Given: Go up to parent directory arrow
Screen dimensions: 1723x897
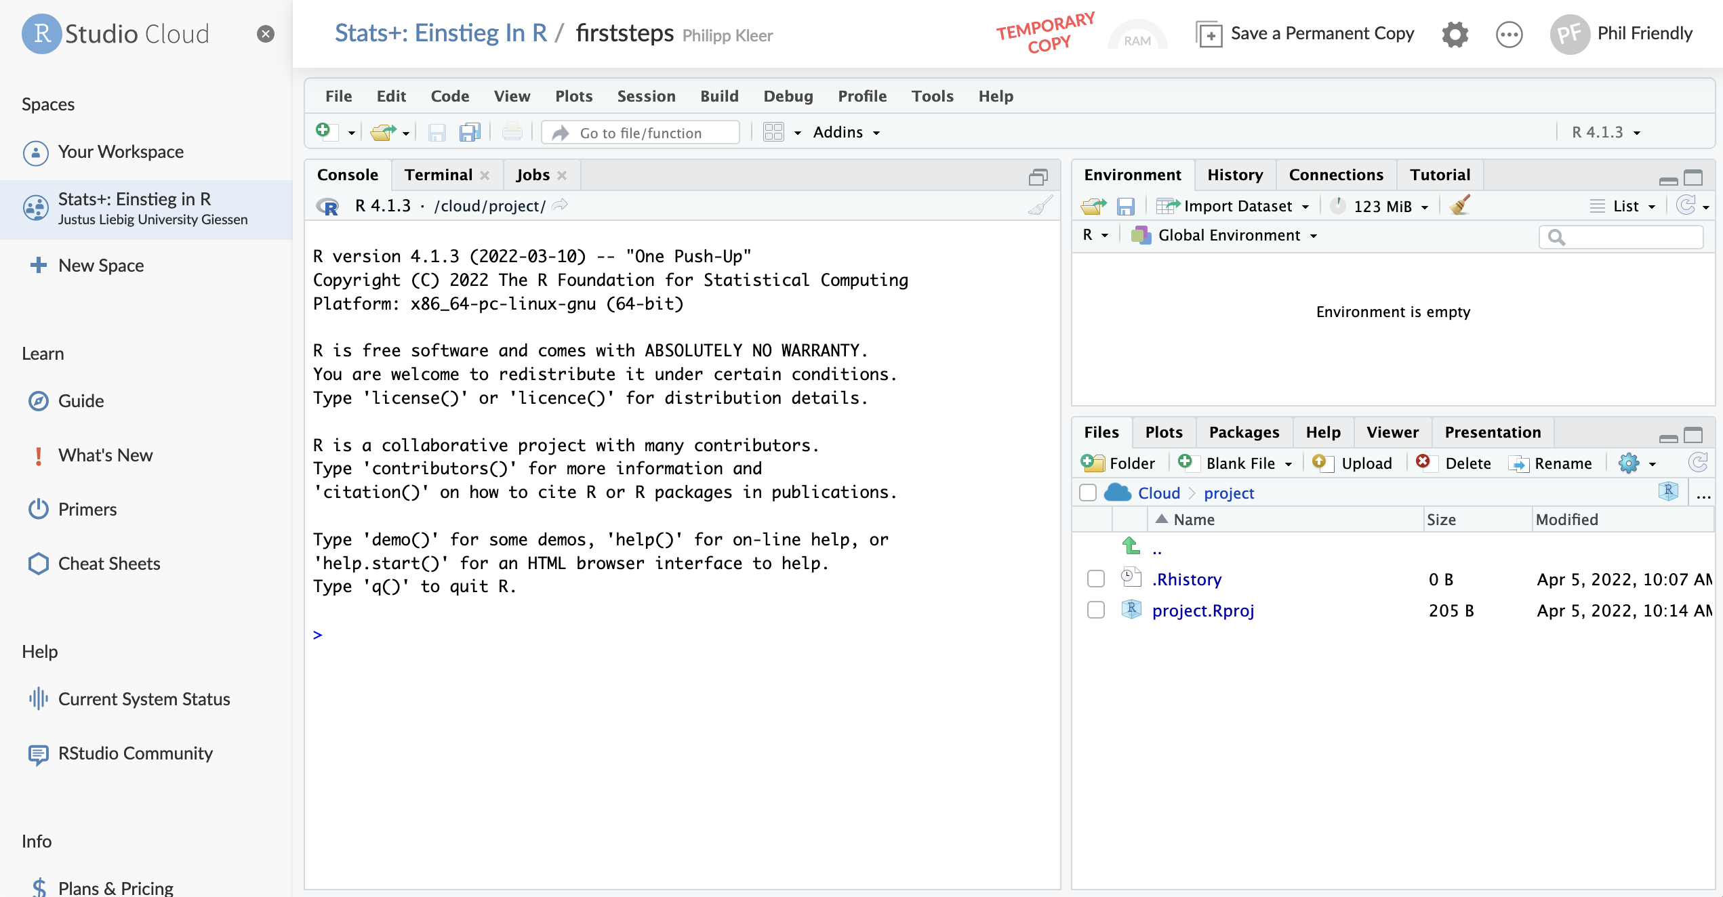Looking at the screenshot, I should point(1131,546).
